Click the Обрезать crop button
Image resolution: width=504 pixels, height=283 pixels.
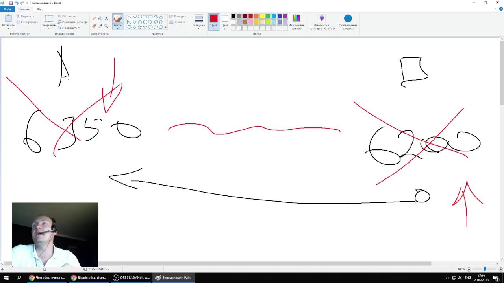tap(67, 16)
